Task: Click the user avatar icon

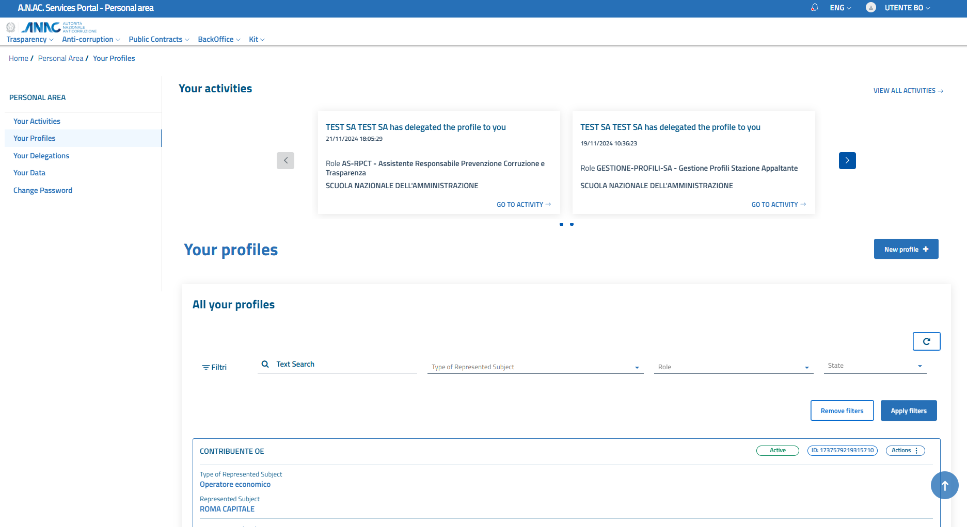Action: pos(870,8)
